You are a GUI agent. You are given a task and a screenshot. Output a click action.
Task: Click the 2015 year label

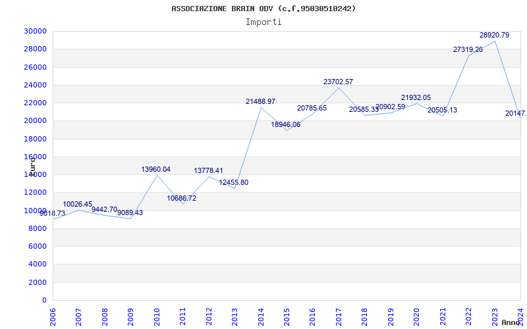tap(287, 316)
